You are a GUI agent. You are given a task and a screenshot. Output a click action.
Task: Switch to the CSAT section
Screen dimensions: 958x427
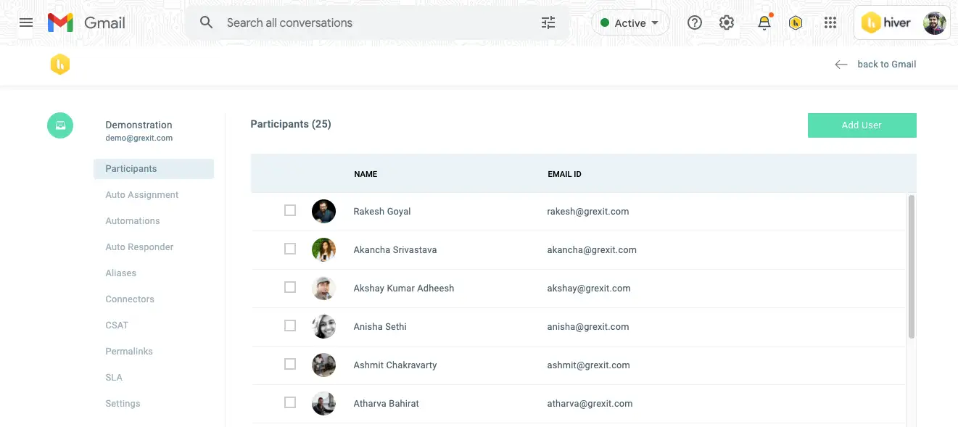click(117, 325)
